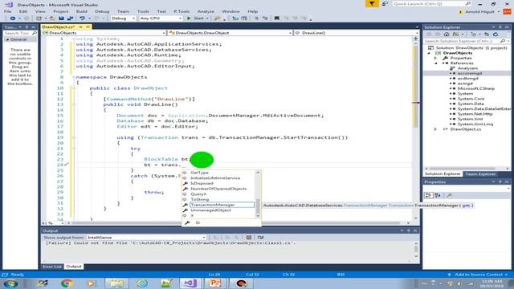This screenshot has height=289, width=514.
Task: Click the Quick Launch search box
Action: click(431, 3)
